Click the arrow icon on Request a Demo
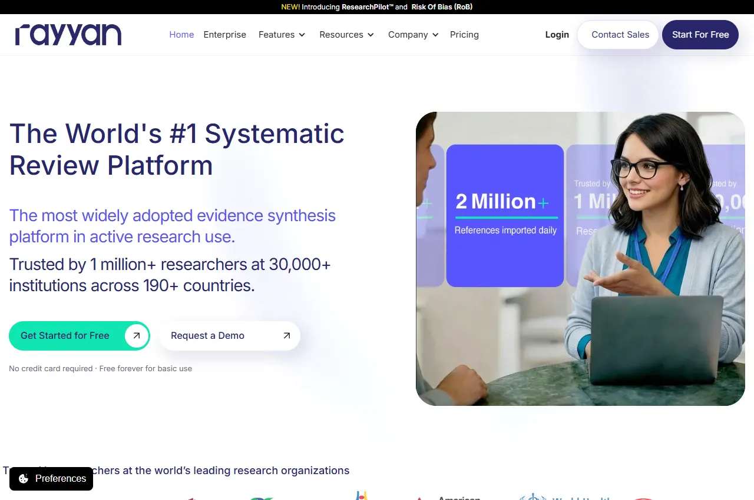Image resolution: width=754 pixels, height=500 pixels. click(287, 336)
